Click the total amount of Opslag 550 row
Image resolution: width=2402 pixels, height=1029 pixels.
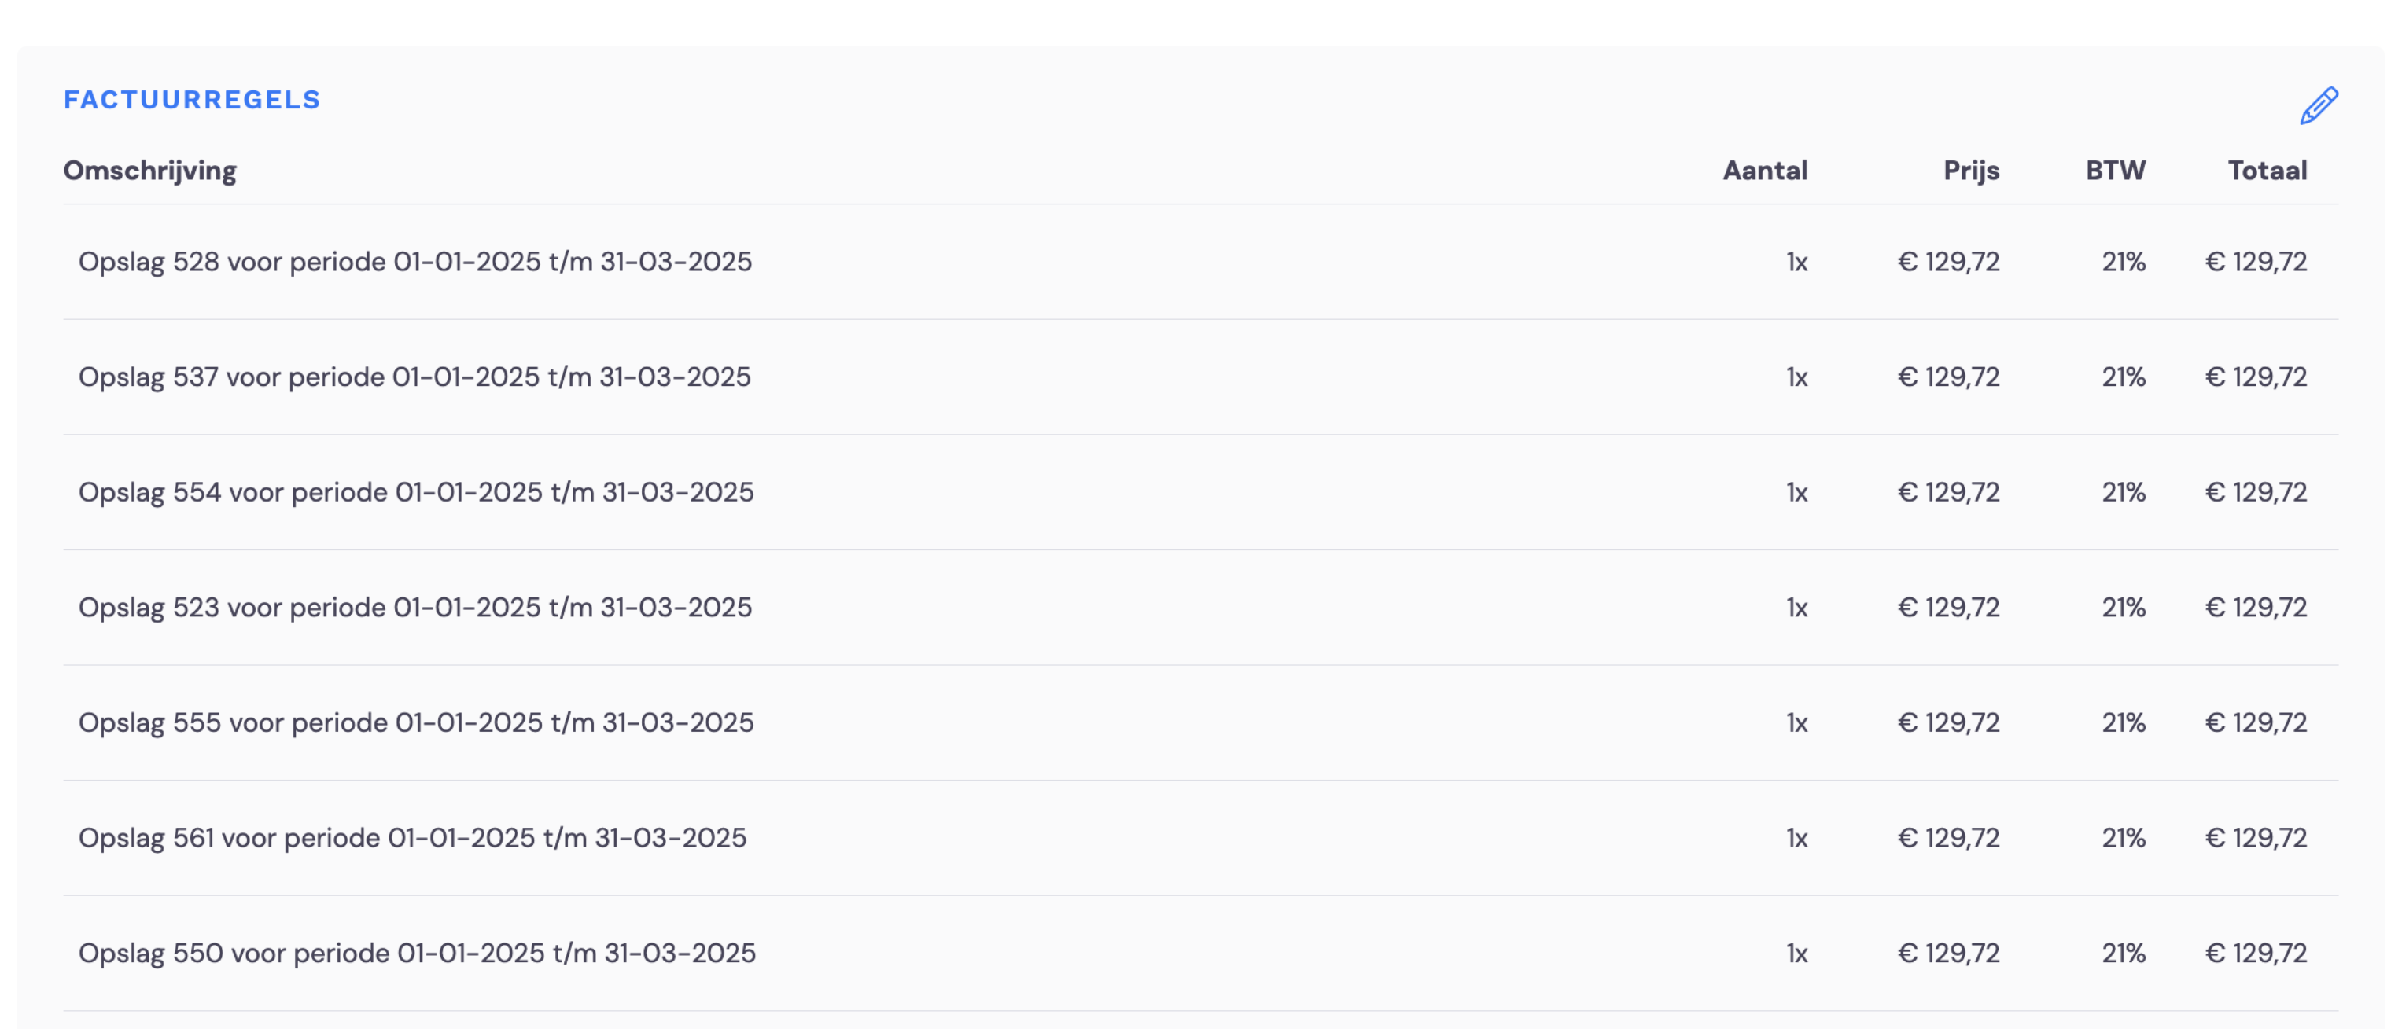pos(2256,954)
